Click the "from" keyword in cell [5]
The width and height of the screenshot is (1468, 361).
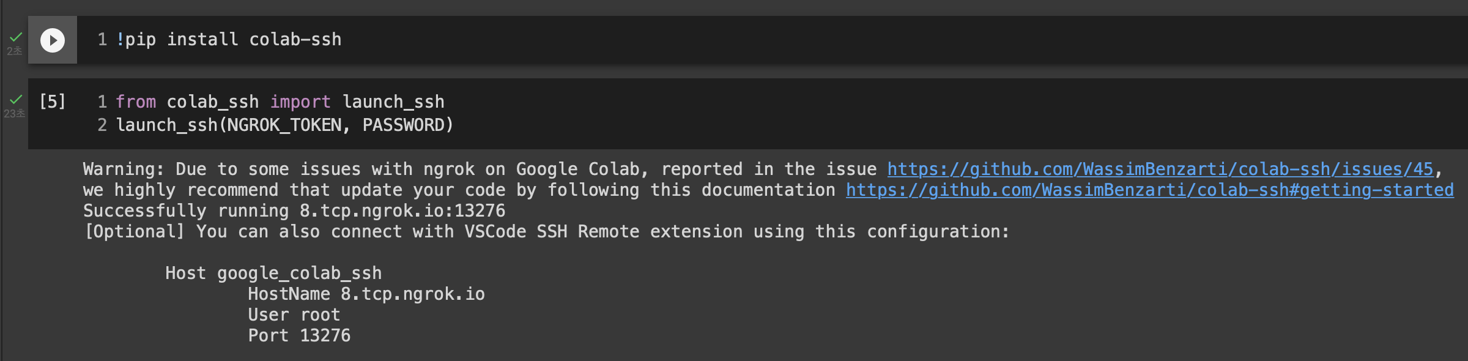[135, 102]
